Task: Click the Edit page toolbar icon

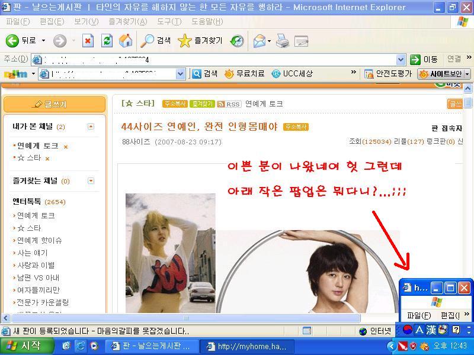Action: [x=301, y=41]
